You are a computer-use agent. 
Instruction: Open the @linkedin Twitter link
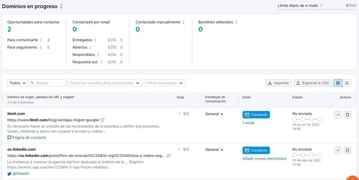[18, 174]
